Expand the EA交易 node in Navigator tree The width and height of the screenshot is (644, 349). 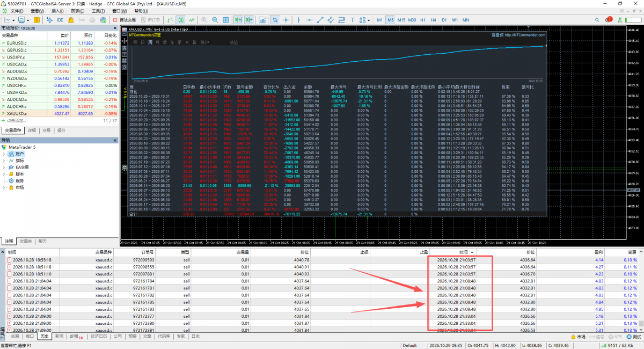pyautogui.click(x=4, y=168)
